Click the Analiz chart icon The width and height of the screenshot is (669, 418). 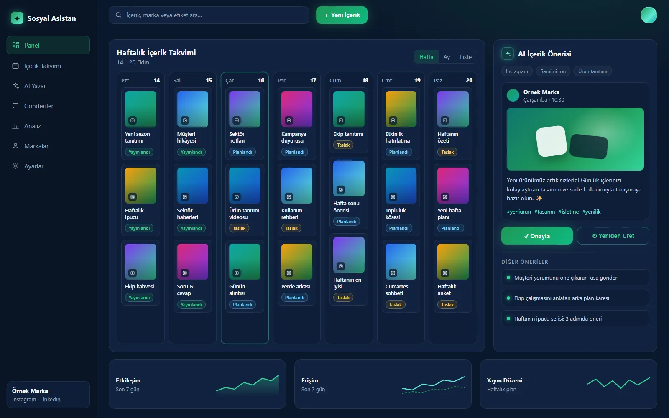click(15, 126)
